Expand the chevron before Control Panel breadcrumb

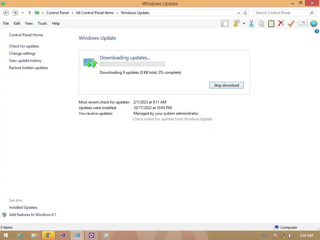tap(42, 13)
